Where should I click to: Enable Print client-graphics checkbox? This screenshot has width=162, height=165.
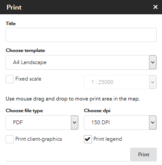coord(10,139)
